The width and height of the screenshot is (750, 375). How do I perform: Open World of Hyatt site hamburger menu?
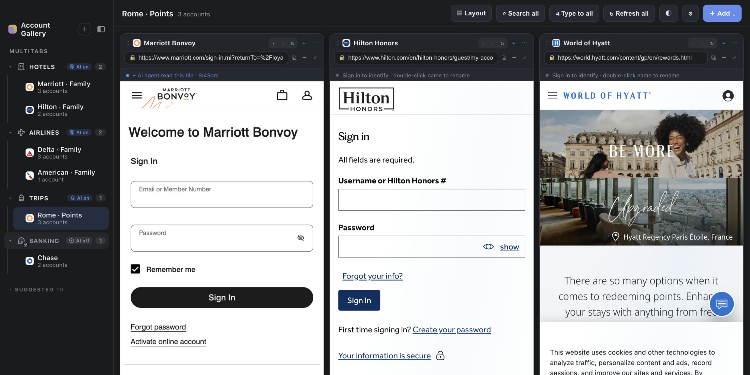point(552,96)
